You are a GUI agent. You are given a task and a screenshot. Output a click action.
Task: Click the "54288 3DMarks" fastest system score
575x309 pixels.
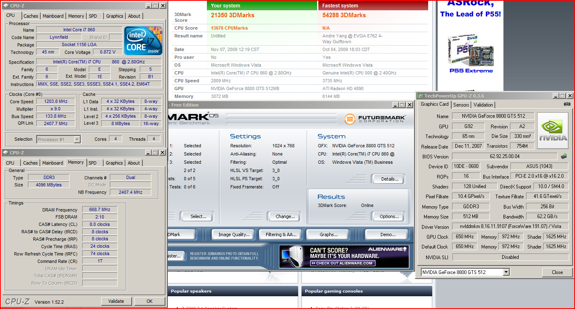(344, 15)
